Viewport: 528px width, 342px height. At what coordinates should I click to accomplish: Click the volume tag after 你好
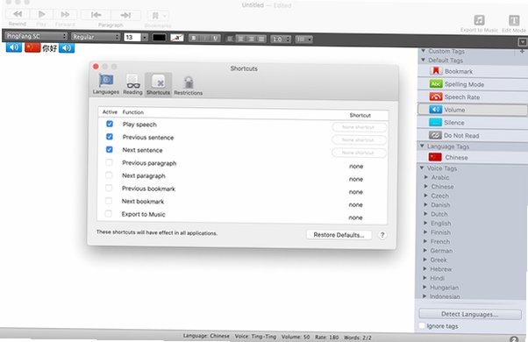[x=67, y=48]
